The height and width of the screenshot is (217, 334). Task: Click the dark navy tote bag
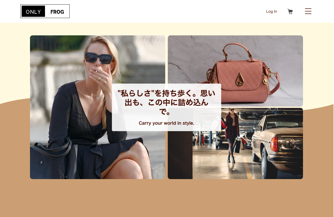(x=52, y=160)
